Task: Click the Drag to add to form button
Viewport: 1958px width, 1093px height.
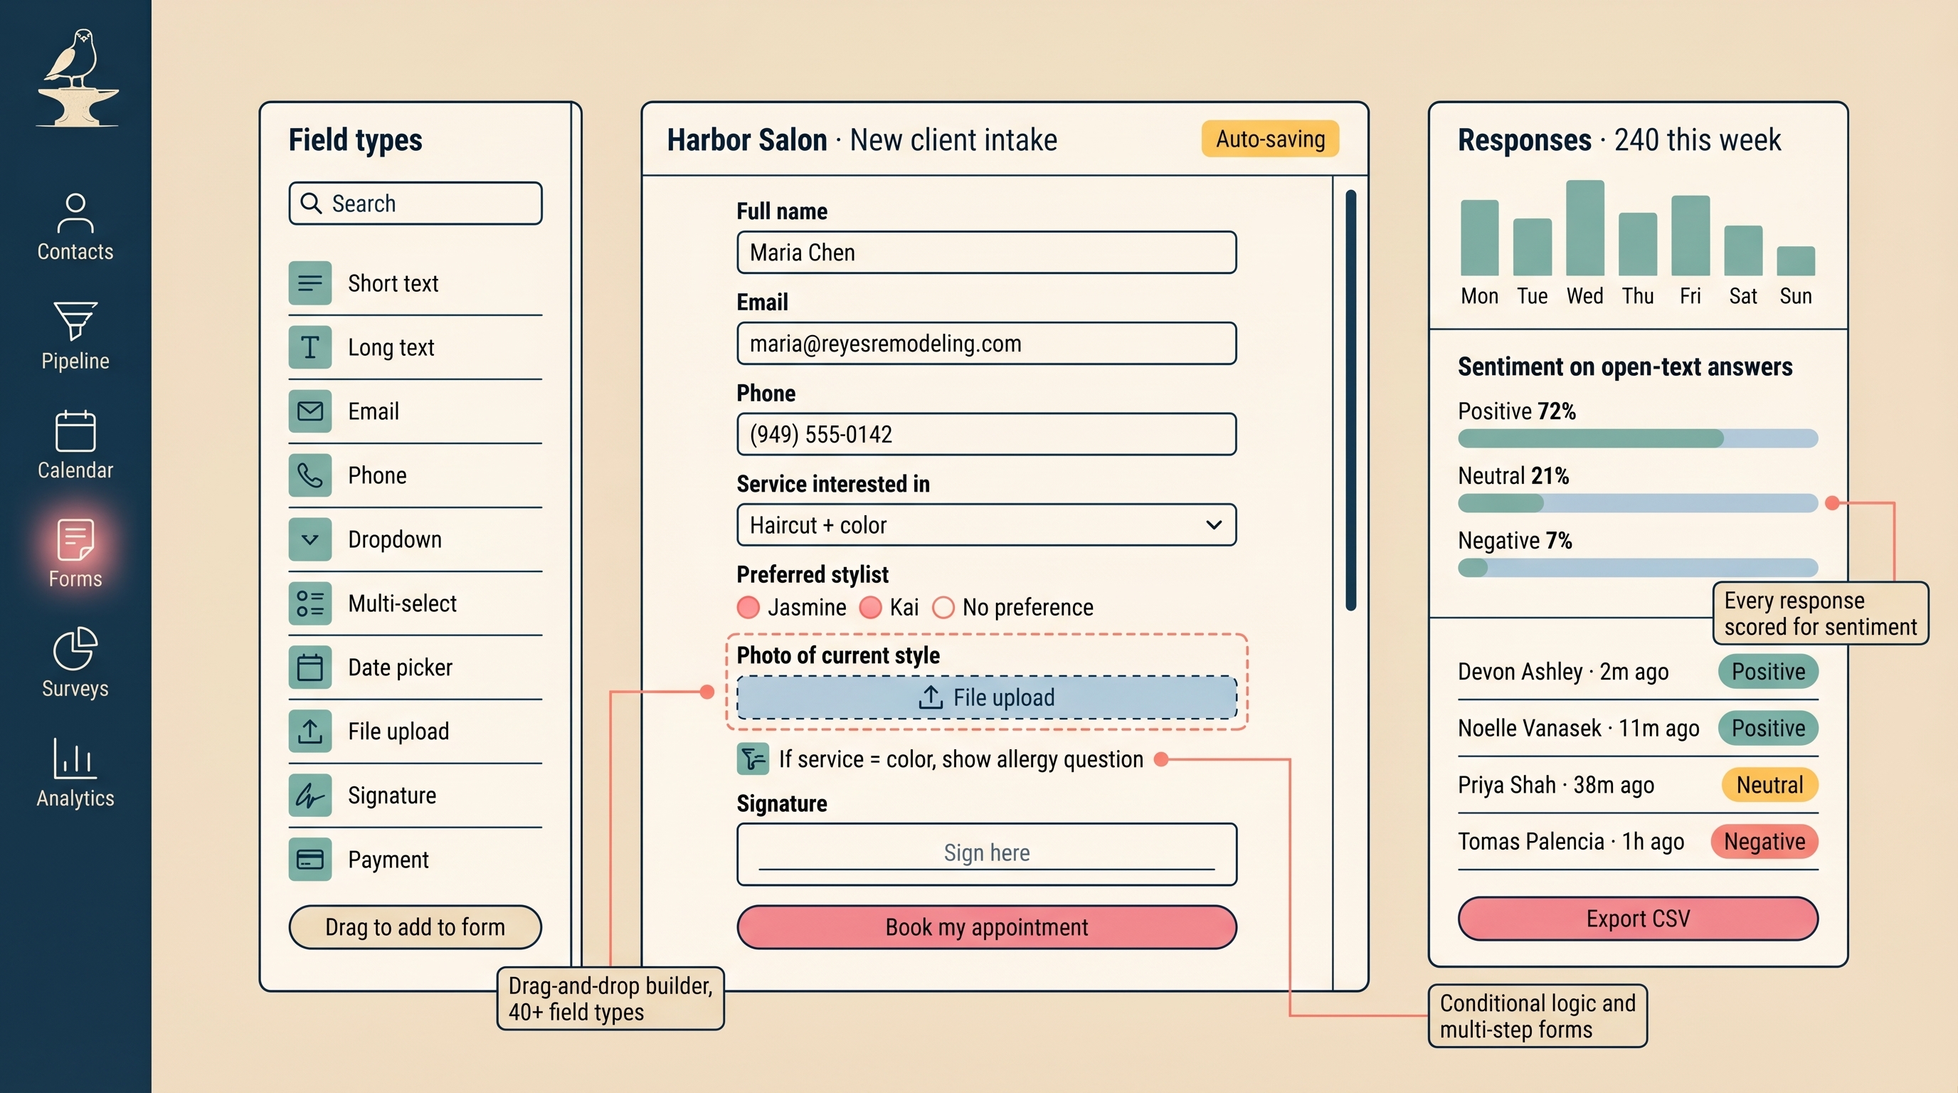Action: (415, 926)
